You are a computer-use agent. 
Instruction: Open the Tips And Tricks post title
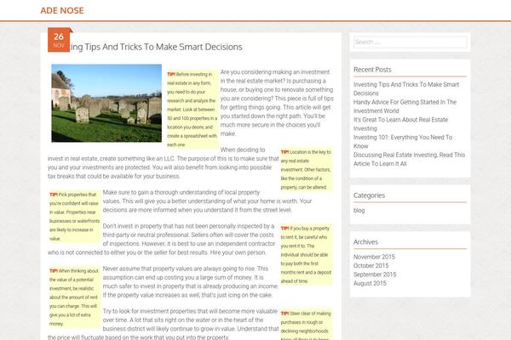[x=157, y=47]
